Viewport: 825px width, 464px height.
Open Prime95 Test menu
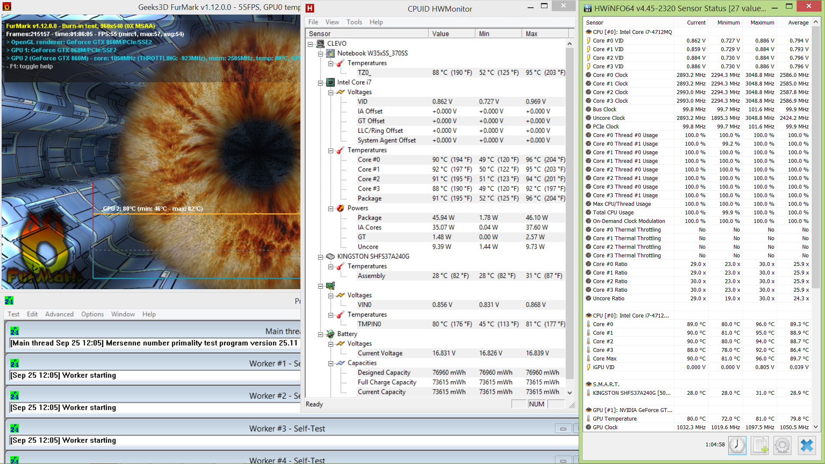coord(13,314)
